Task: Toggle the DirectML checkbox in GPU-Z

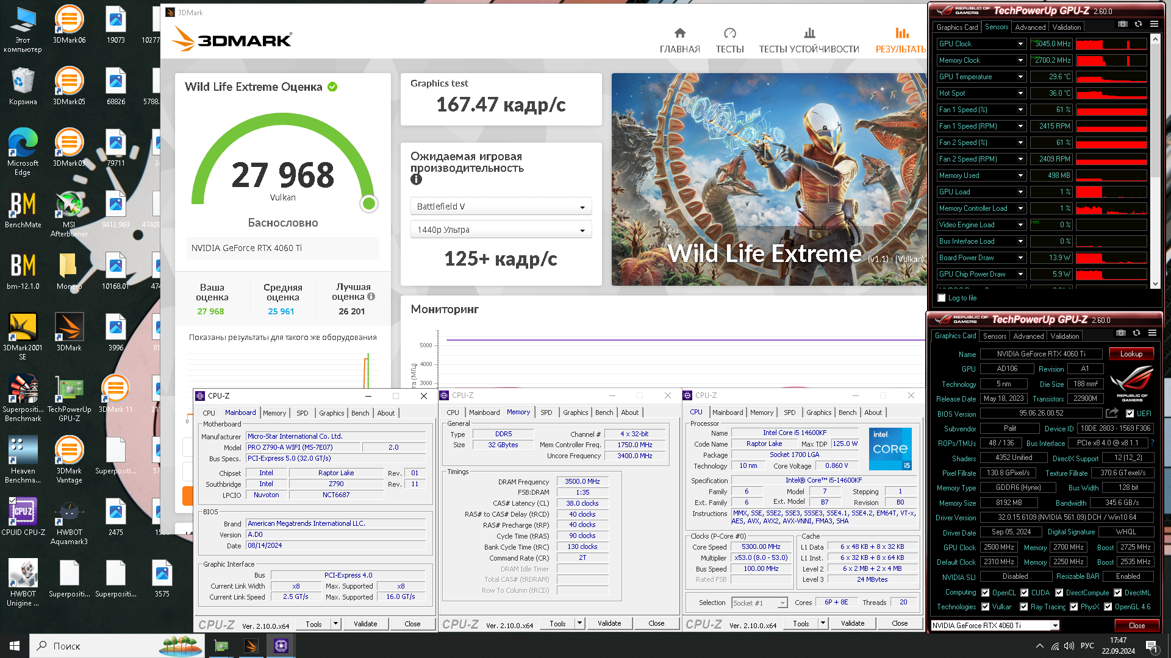Action: click(x=1117, y=592)
